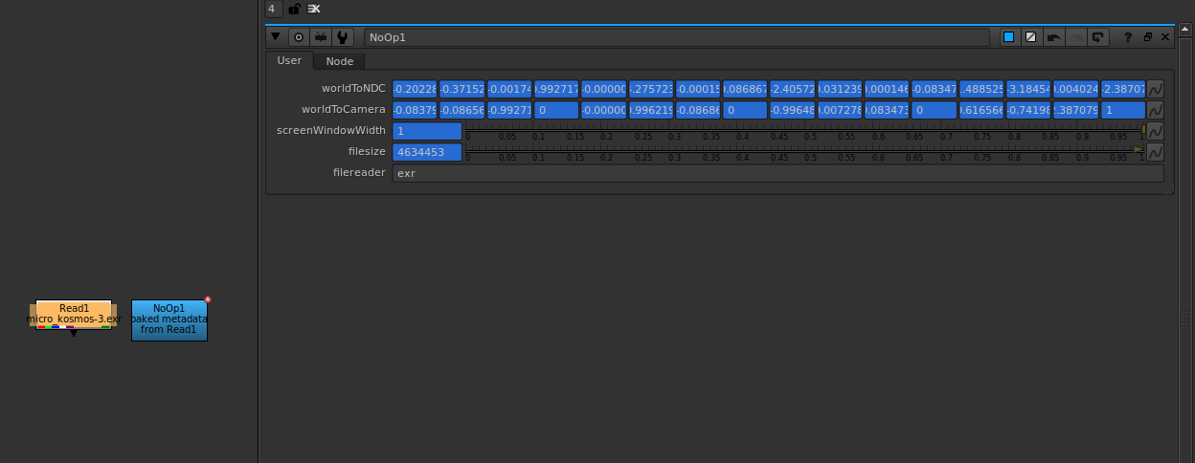
Task: Click the filesize value field
Action: tap(427, 152)
